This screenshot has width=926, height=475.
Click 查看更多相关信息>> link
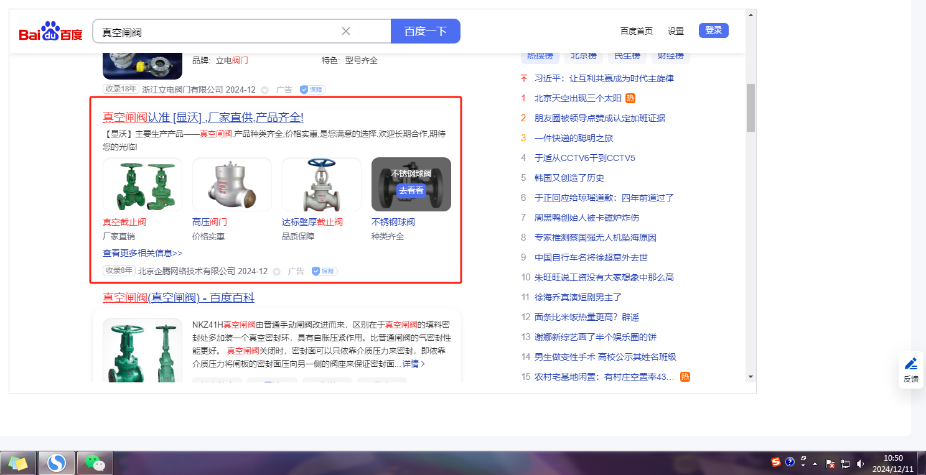coord(143,253)
